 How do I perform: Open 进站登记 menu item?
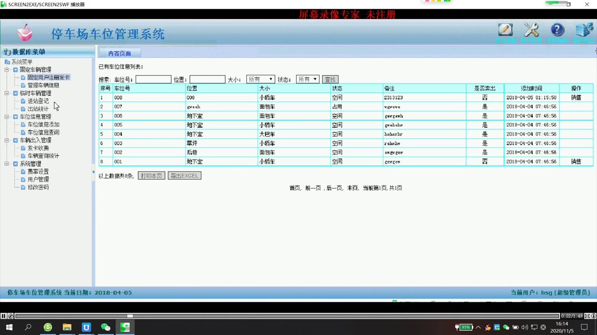pyautogui.click(x=38, y=101)
